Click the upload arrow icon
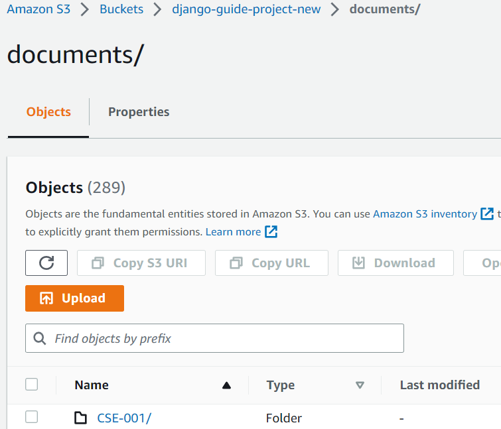Screen dimensions: 501x429 [x=46, y=298]
